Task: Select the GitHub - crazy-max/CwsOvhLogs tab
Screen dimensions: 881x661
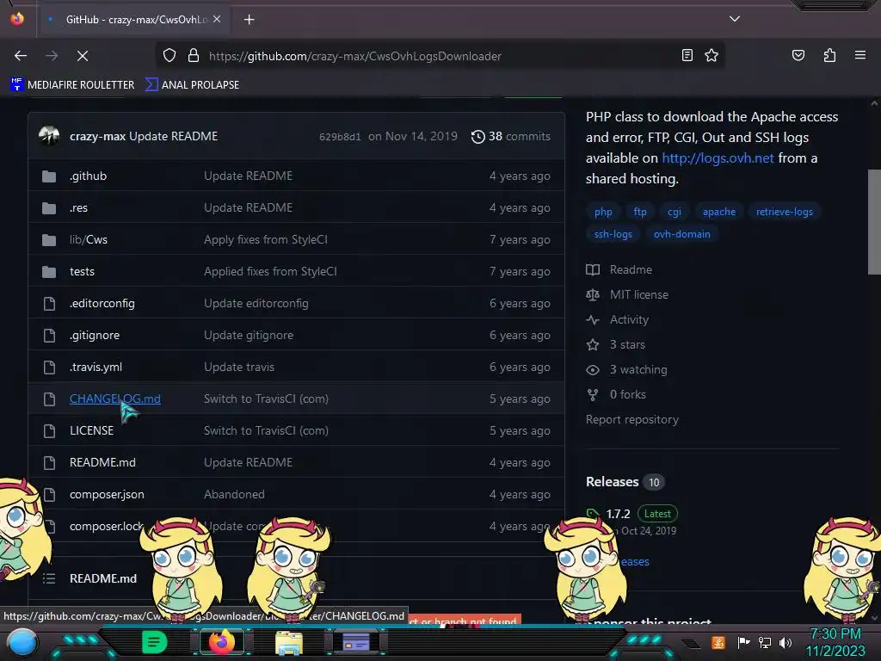Action: [135, 20]
